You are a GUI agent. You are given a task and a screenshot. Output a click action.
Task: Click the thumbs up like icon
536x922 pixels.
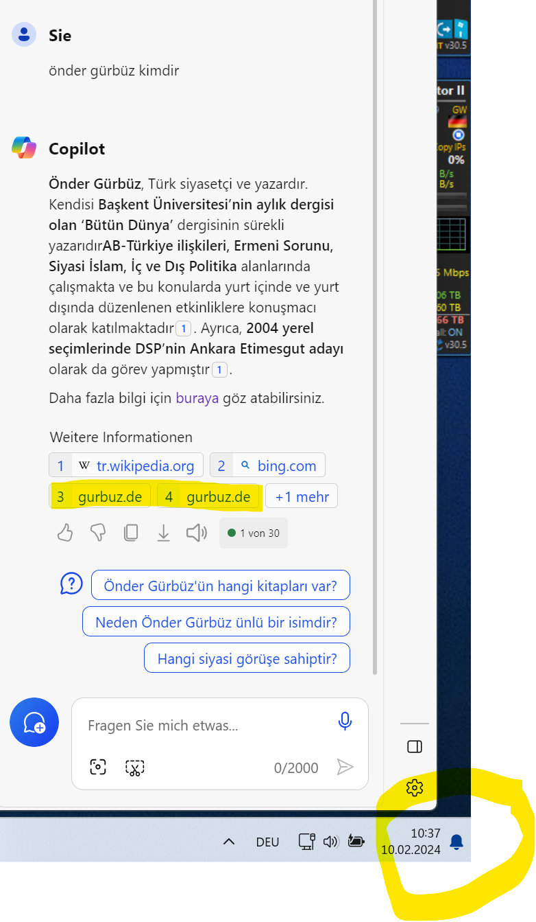click(x=65, y=533)
